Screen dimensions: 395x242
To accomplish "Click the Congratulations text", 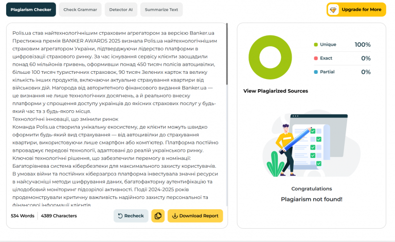I will pyautogui.click(x=312, y=189).
